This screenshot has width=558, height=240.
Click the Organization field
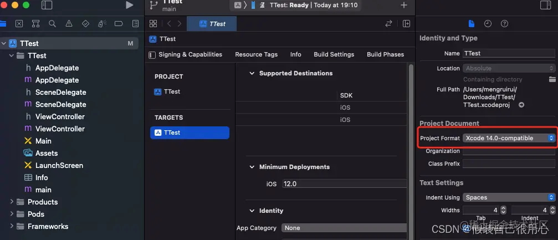point(509,151)
